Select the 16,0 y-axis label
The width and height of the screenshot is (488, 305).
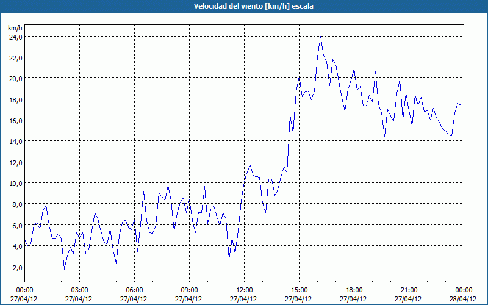tap(15, 121)
